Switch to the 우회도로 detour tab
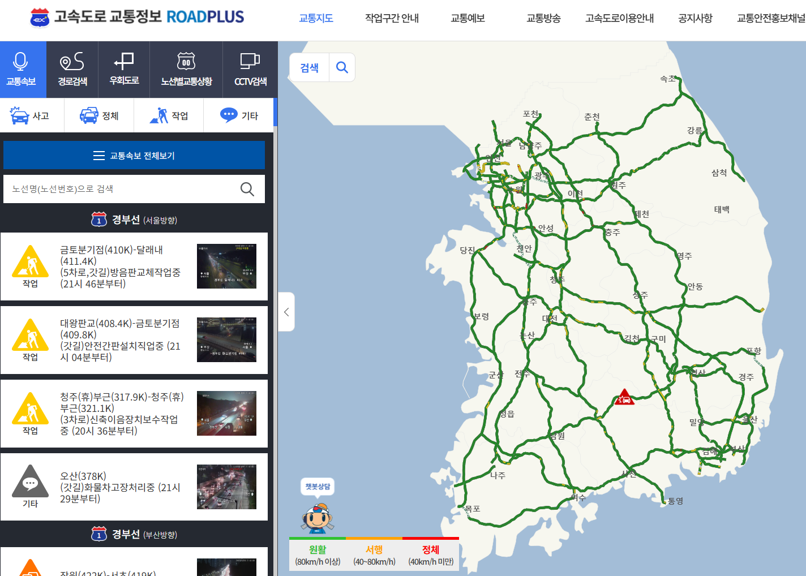This screenshot has height=576, width=806. point(124,70)
